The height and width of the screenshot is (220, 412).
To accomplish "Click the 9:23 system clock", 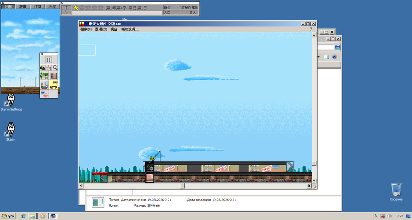I will coord(400,216).
